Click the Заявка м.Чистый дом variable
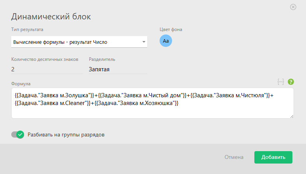This screenshot has width=306, height=174. pyautogui.click(x=143, y=95)
